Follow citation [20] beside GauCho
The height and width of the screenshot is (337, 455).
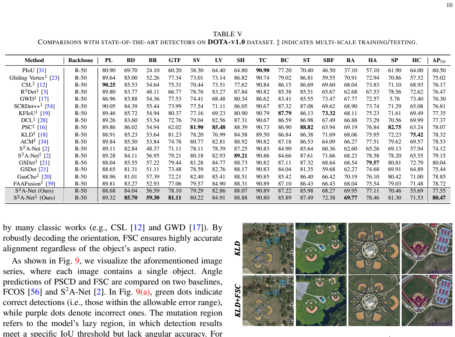(46, 177)
